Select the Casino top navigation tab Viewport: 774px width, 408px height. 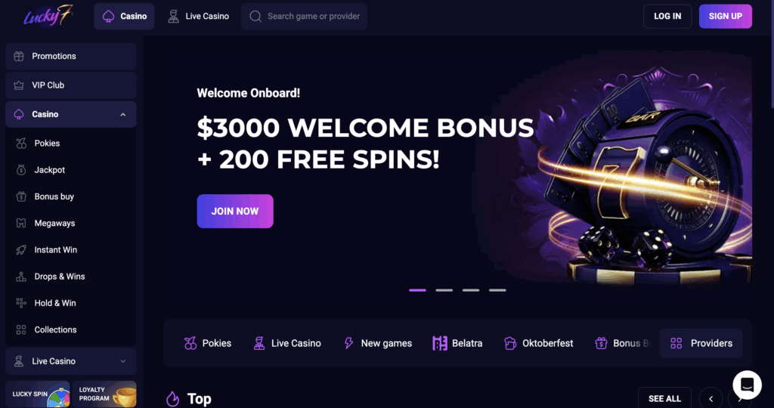click(x=124, y=17)
